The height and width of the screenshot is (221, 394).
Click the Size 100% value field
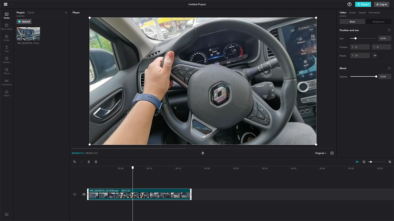point(385,38)
